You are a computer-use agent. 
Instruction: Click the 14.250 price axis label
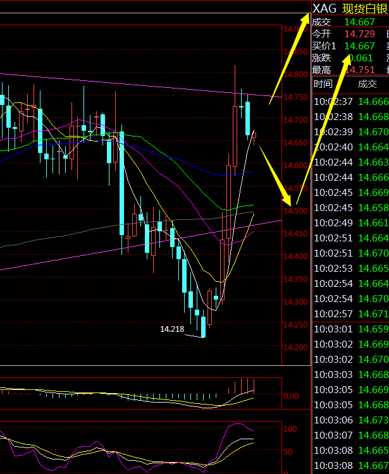click(x=295, y=324)
